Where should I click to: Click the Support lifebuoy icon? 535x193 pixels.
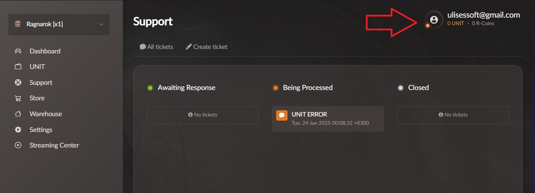pos(18,83)
